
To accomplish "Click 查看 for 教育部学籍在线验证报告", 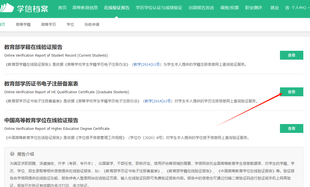I will coord(291,55).
